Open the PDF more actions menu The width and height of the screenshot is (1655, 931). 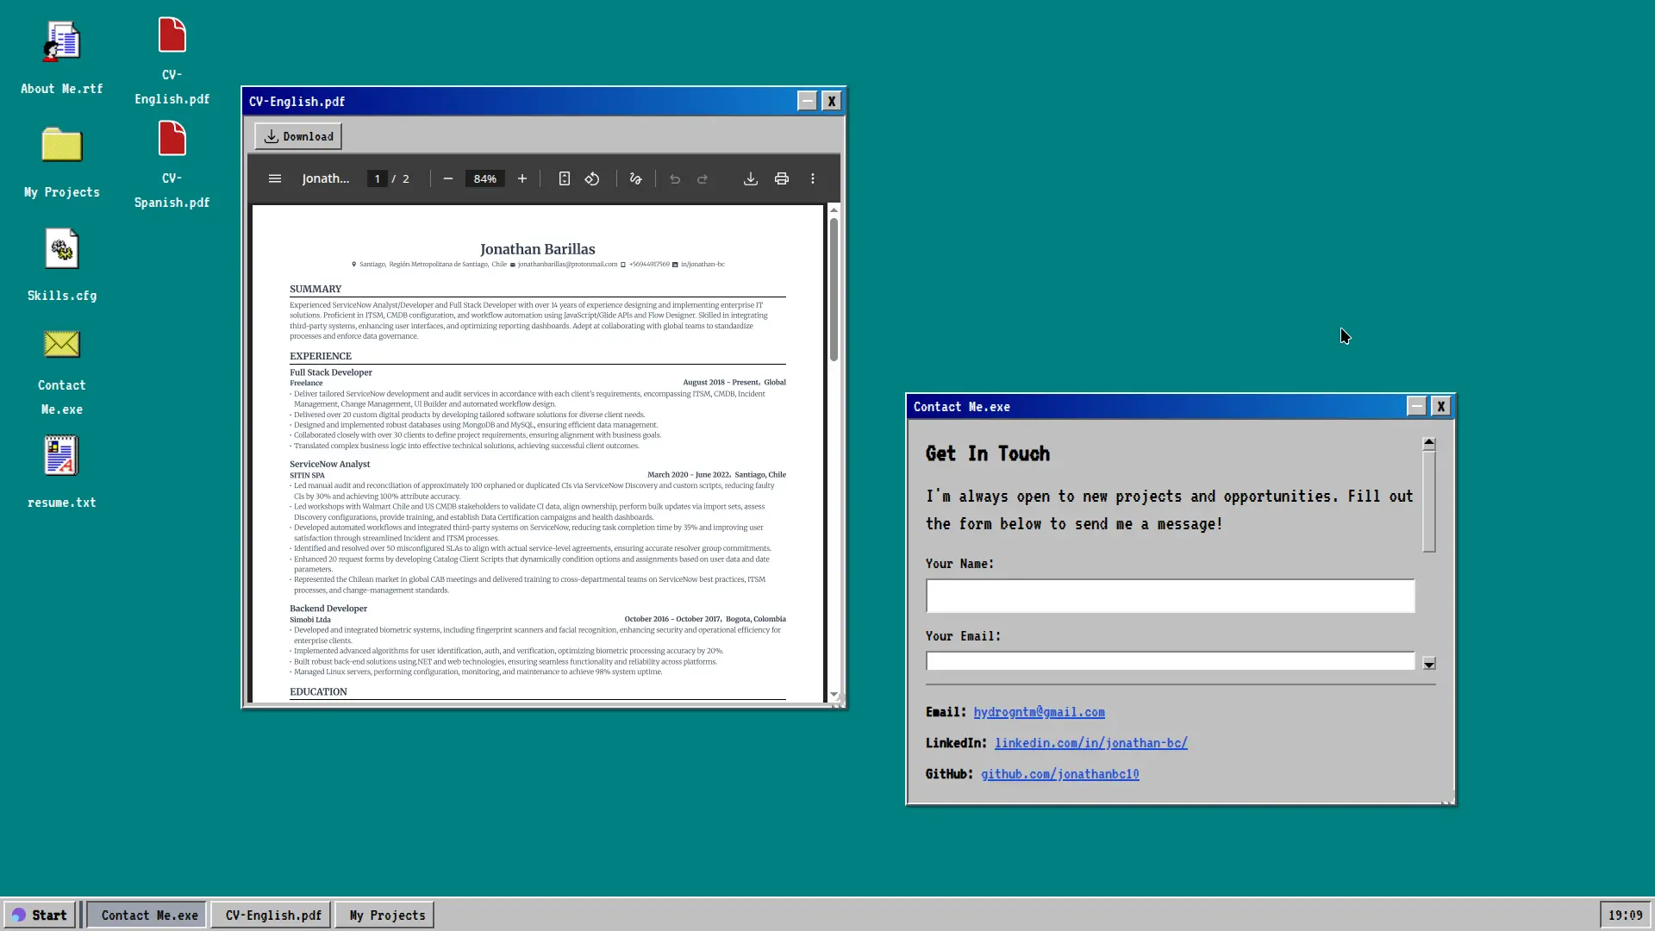click(x=813, y=178)
